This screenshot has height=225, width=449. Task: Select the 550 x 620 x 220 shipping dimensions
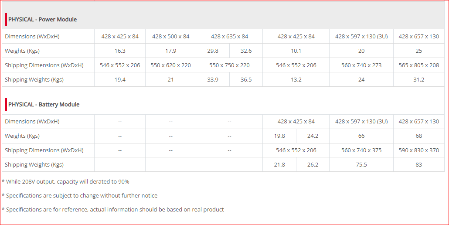coord(171,65)
